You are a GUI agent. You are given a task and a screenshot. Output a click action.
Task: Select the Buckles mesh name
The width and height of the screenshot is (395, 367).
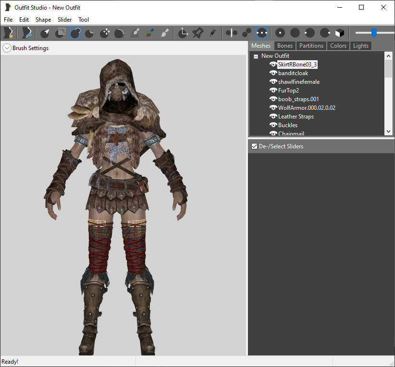(x=288, y=125)
